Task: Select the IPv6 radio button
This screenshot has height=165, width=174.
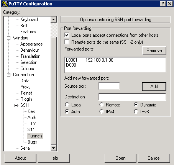Action: click(x=136, y=111)
